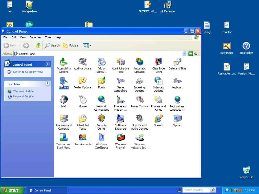Image resolution: width=259 pixels, height=194 pixels.
Task: Open Help and Support link
Action: tap(24, 96)
